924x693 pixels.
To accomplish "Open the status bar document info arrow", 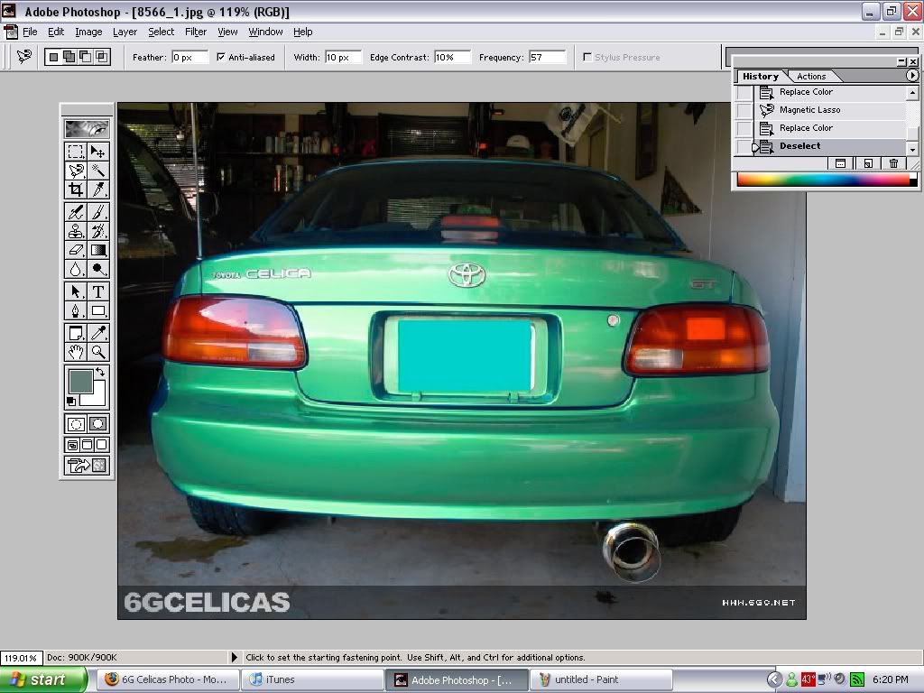I will (x=234, y=657).
